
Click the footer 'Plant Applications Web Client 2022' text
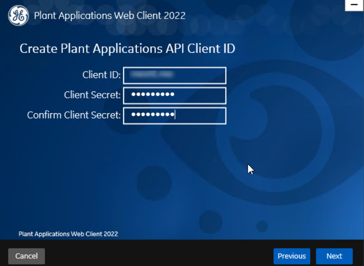click(68, 234)
